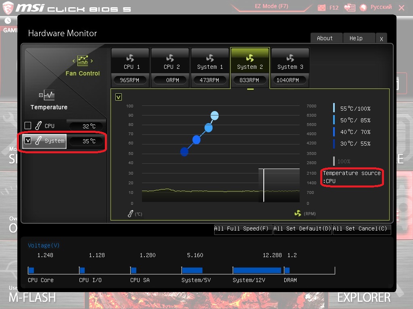Click the fan icon on CPU 2 tab

click(x=170, y=58)
